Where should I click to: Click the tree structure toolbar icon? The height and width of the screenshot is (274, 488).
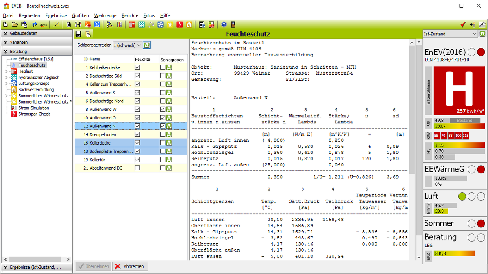(110, 24)
